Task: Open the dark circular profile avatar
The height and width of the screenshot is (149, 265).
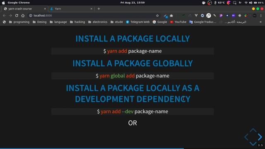Action: coord(255,16)
